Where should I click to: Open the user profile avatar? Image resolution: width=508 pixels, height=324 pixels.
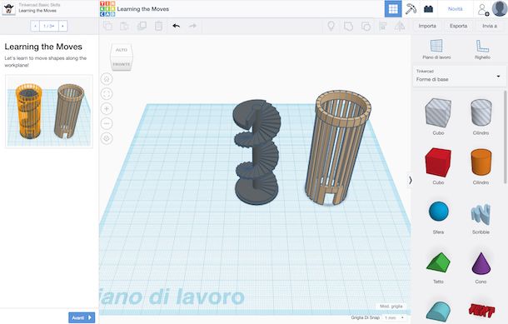click(499, 9)
